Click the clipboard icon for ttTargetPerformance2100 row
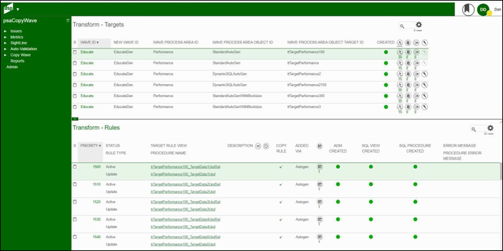The image size is (503, 251). (x=408, y=85)
